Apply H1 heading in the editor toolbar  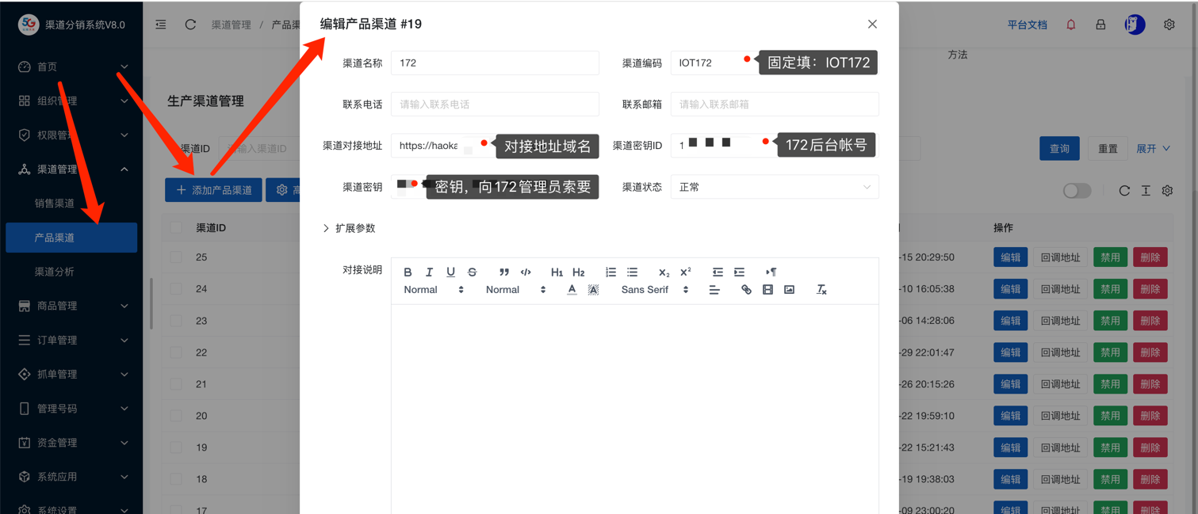tap(557, 272)
